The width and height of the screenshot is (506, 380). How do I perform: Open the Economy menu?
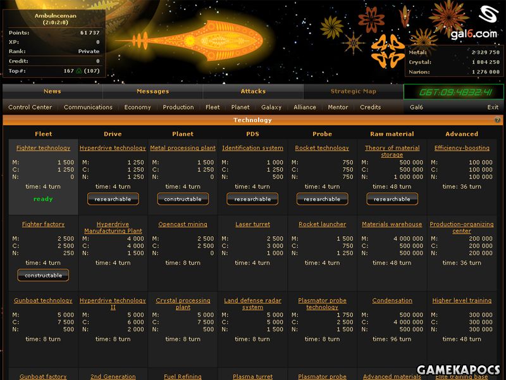[137, 107]
